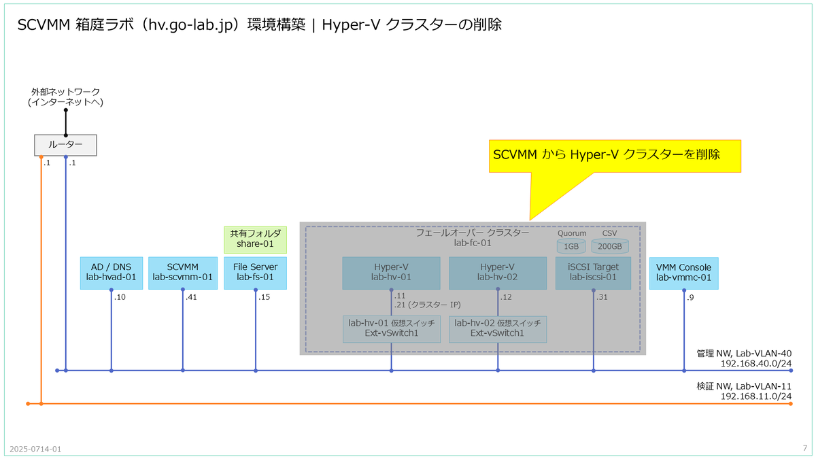The width and height of the screenshot is (816, 459).
Task: Select the .9 address label
Action: [691, 297]
